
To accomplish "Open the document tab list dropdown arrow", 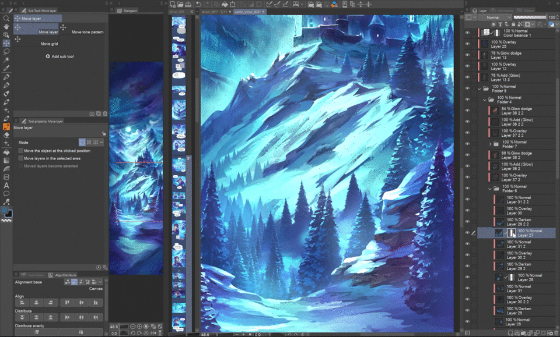I will click(461, 12).
